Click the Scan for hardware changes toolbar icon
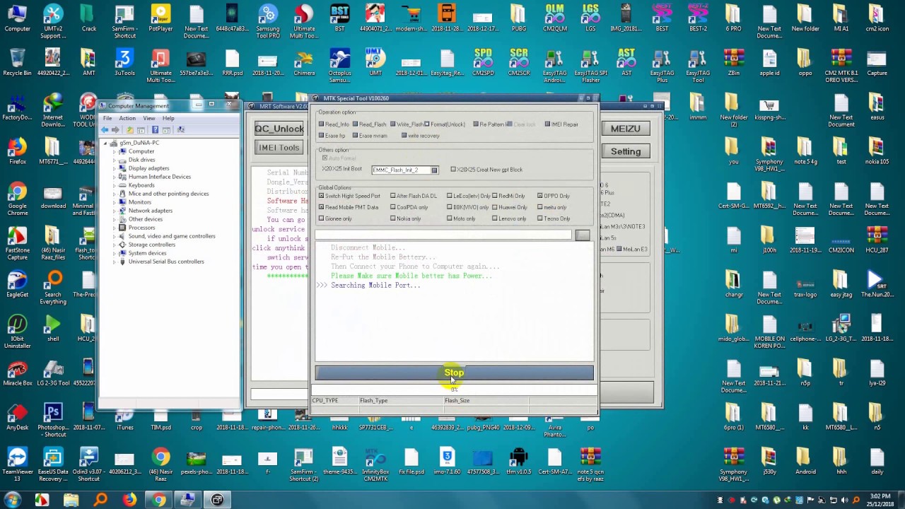 [x=181, y=130]
